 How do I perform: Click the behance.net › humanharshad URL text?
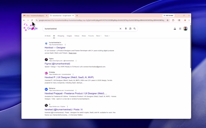tap(61, 90)
